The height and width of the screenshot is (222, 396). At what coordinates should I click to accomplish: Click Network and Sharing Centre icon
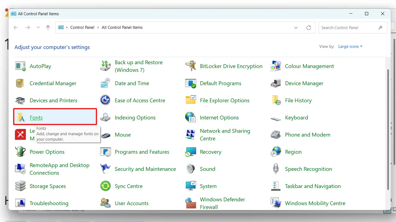(x=191, y=135)
